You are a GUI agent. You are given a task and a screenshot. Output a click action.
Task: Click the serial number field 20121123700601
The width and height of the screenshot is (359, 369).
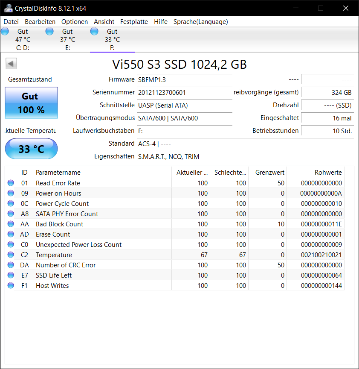point(185,93)
